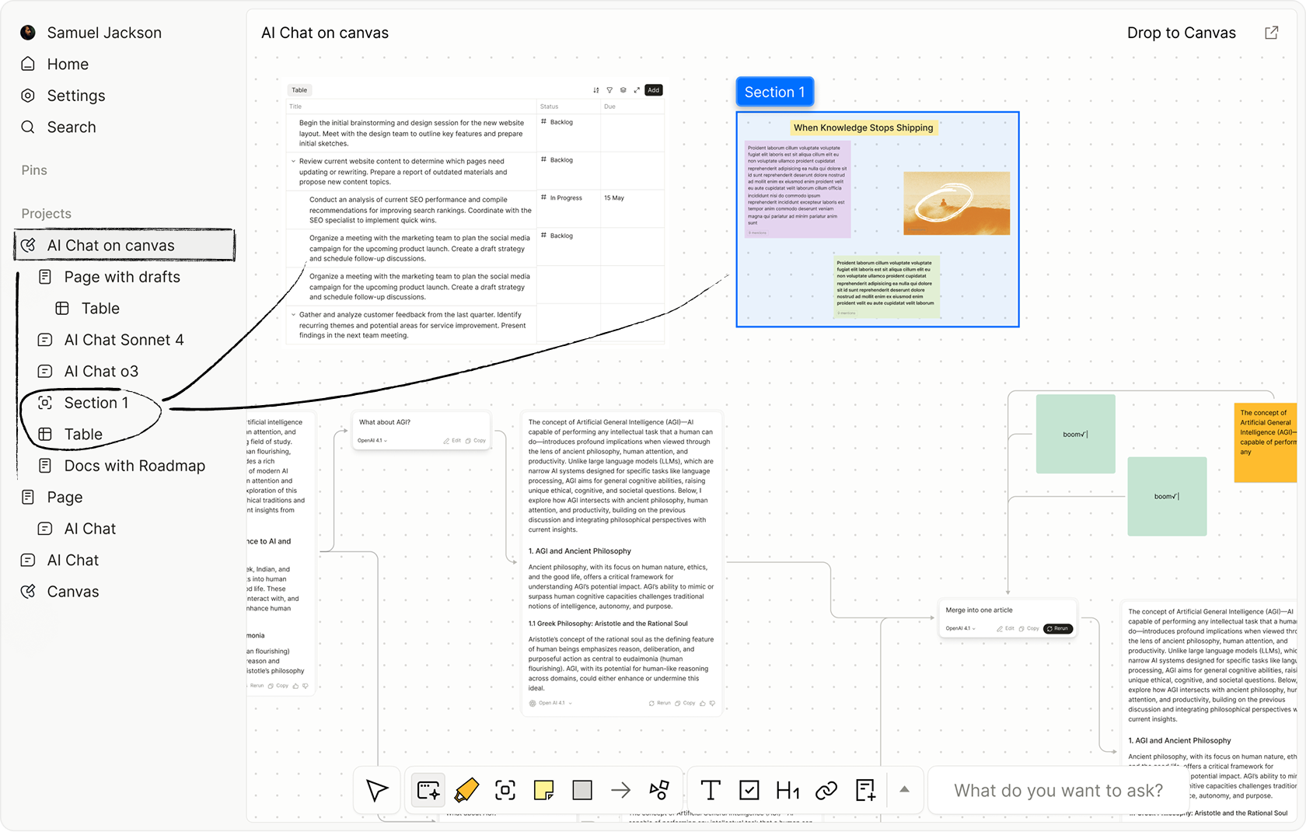Collapse the 'Review current website content' row
The image size is (1306, 832).
(293, 162)
